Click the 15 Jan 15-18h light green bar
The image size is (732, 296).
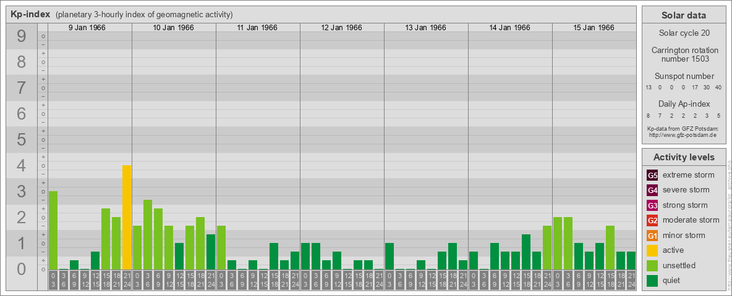coord(610,248)
